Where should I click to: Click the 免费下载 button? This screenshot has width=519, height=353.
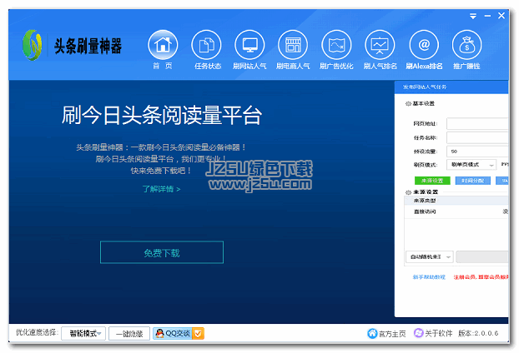[162, 252]
